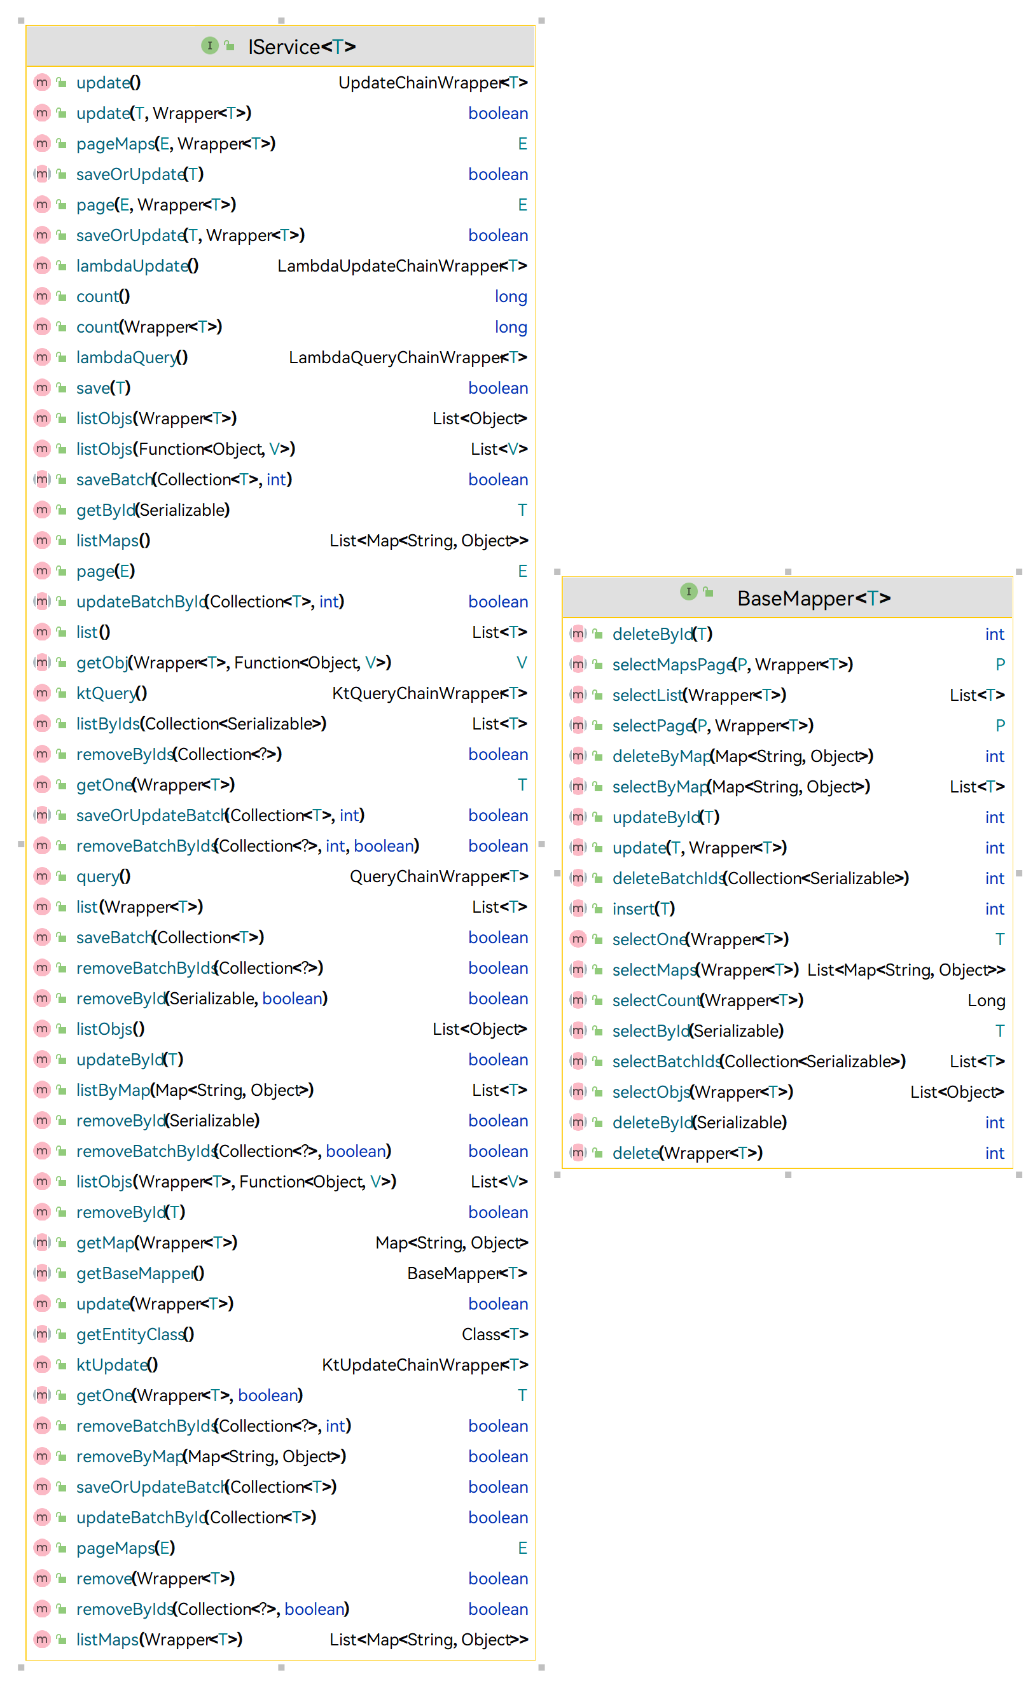Viewport: 1033px width, 1688px height.
Task: Select listMaps(Wrapper<T>) method row
Action: [280, 1640]
